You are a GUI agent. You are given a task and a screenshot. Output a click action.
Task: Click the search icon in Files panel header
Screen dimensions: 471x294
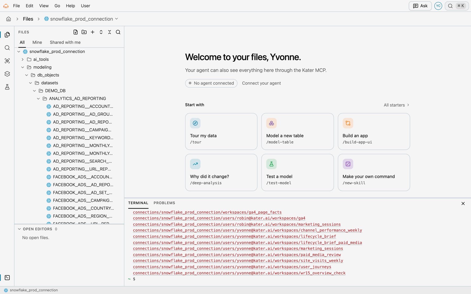(x=118, y=32)
